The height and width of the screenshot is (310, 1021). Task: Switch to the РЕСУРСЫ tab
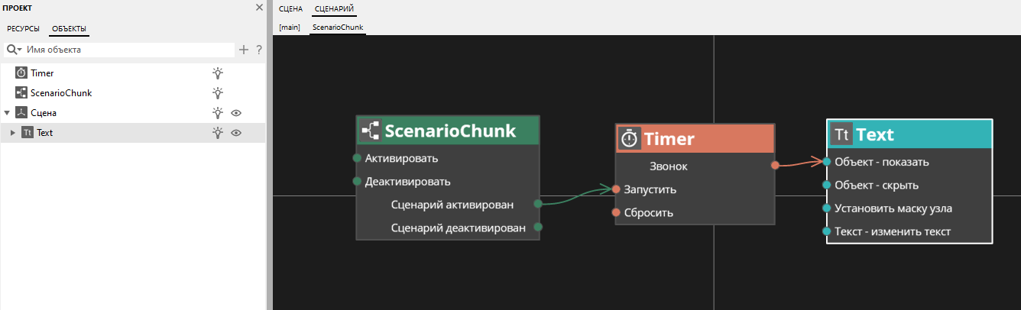24,29
